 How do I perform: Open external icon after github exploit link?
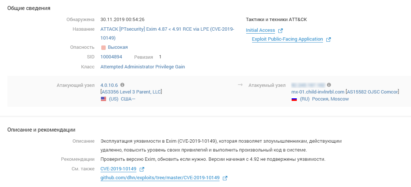(225, 178)
